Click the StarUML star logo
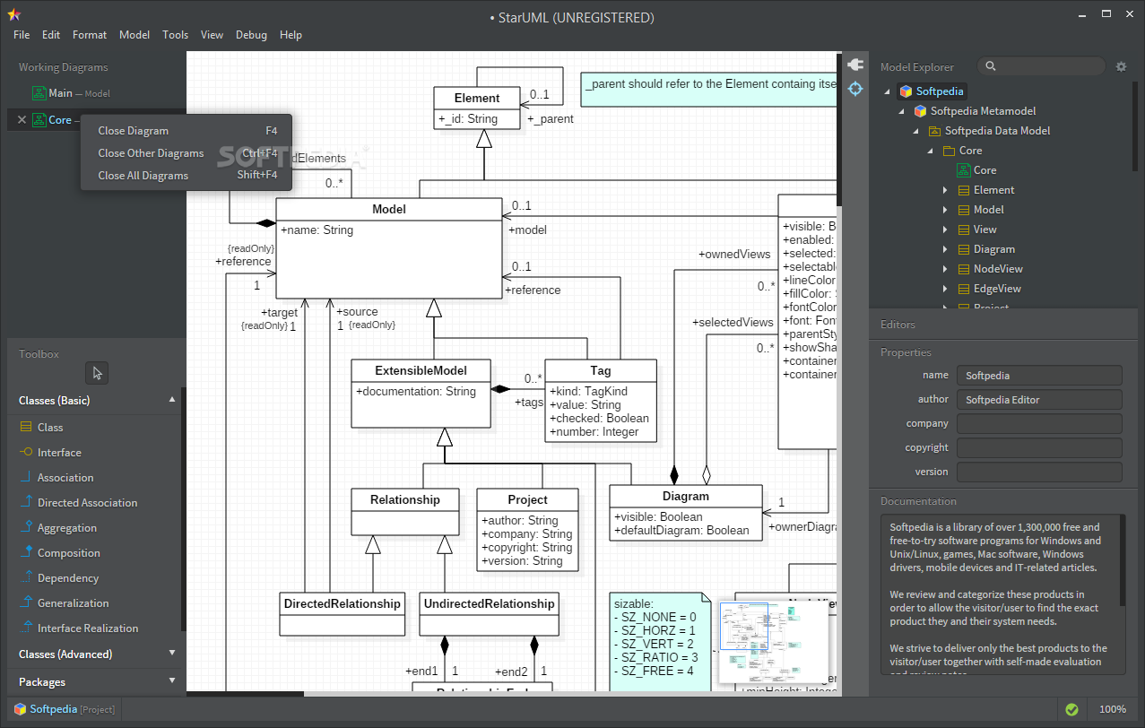1145x728 pixels. tap(13, 15)
